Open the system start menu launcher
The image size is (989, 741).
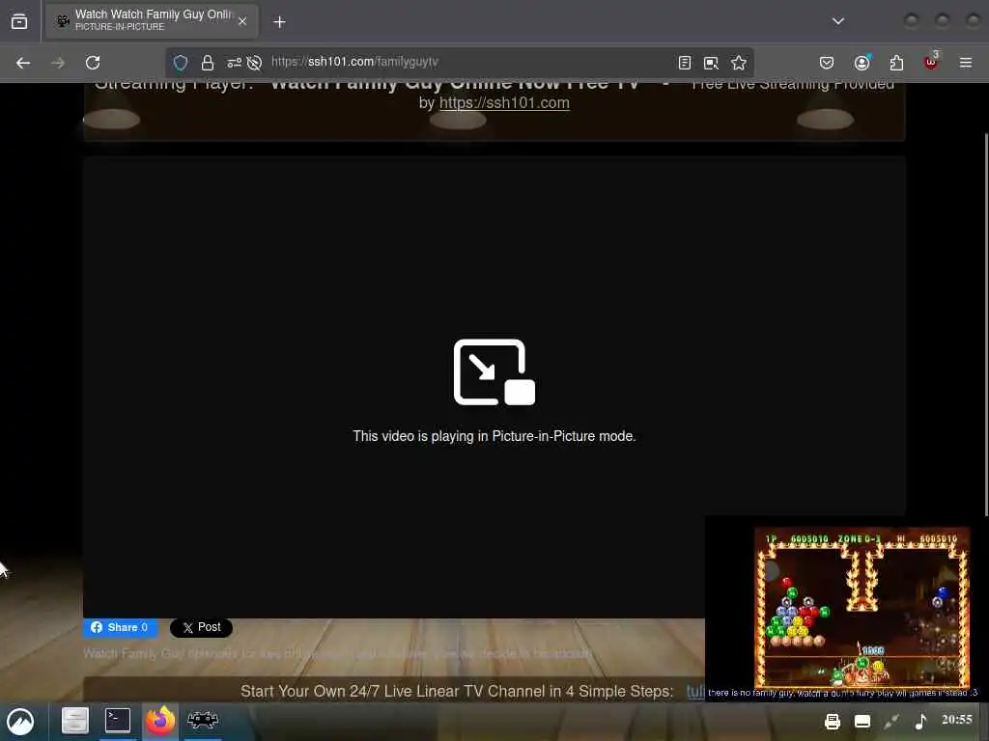(x=20, y=721)
